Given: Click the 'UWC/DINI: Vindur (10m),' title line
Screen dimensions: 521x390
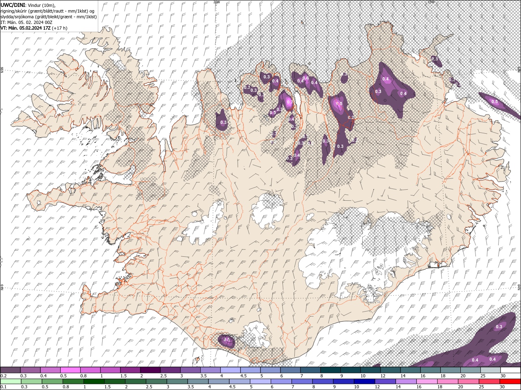Looking at the screenshot, I should click(28, 5).
